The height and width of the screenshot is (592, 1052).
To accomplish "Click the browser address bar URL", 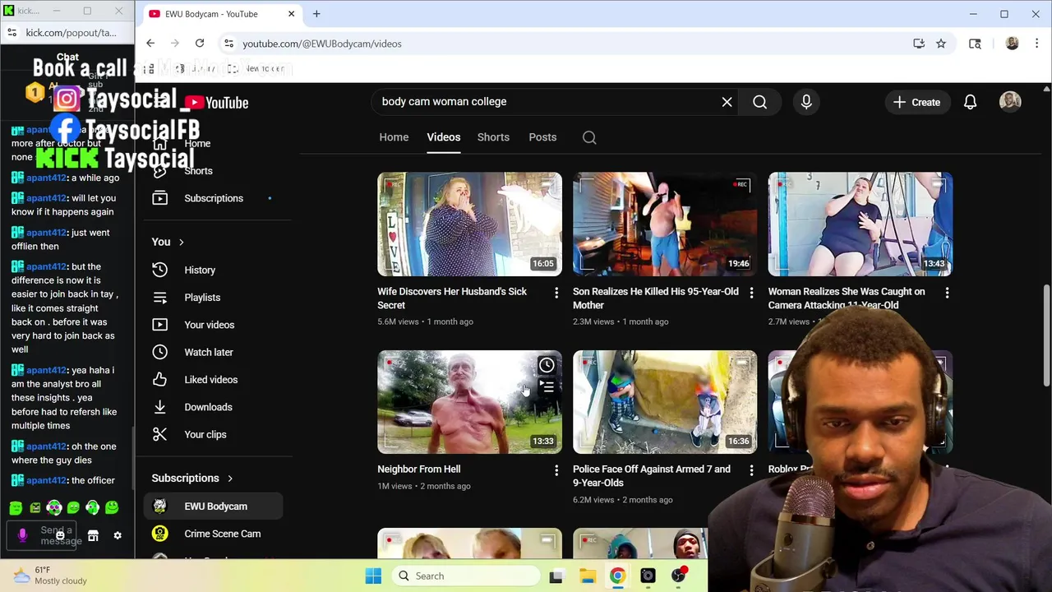I will click(x=322, y=44).
